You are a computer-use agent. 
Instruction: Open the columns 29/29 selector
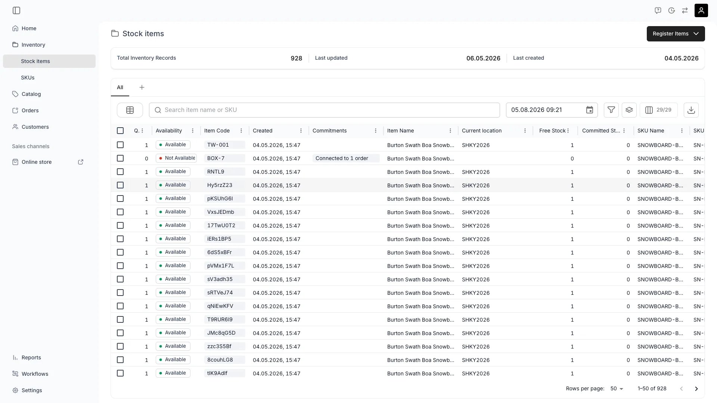click(x=659, y=110)
